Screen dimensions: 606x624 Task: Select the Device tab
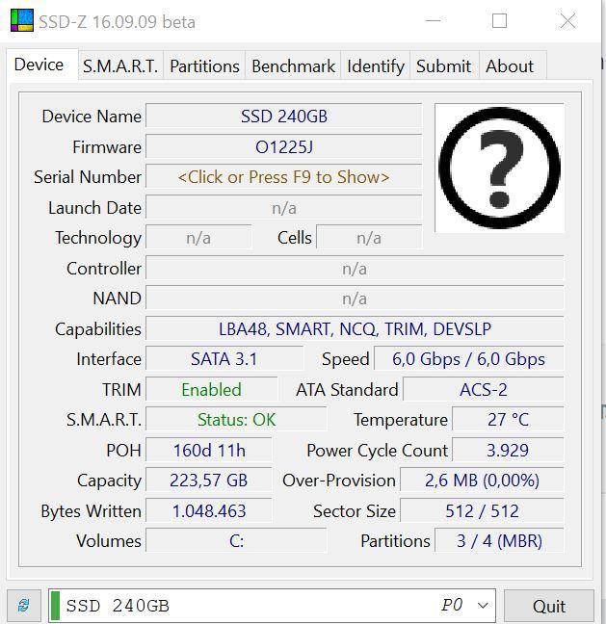coord(40,65)
